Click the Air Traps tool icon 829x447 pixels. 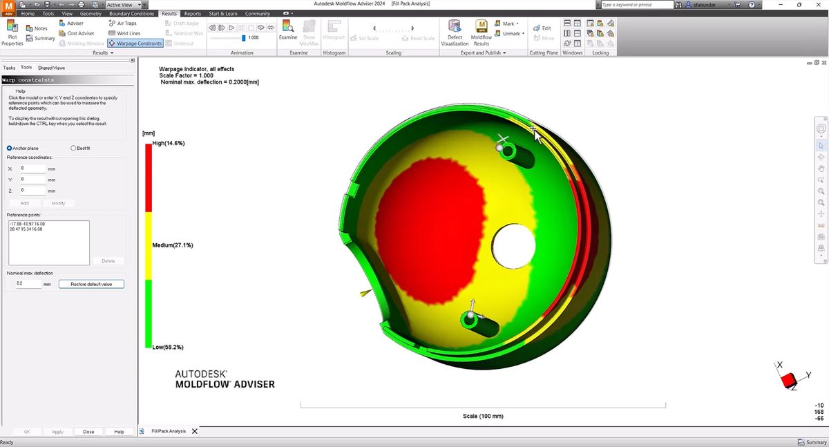pyautogui.click(x=111, y=23)
